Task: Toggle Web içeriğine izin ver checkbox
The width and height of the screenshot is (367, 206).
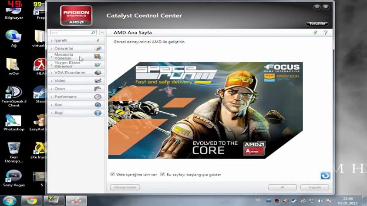Action: (x=112, y=174)
